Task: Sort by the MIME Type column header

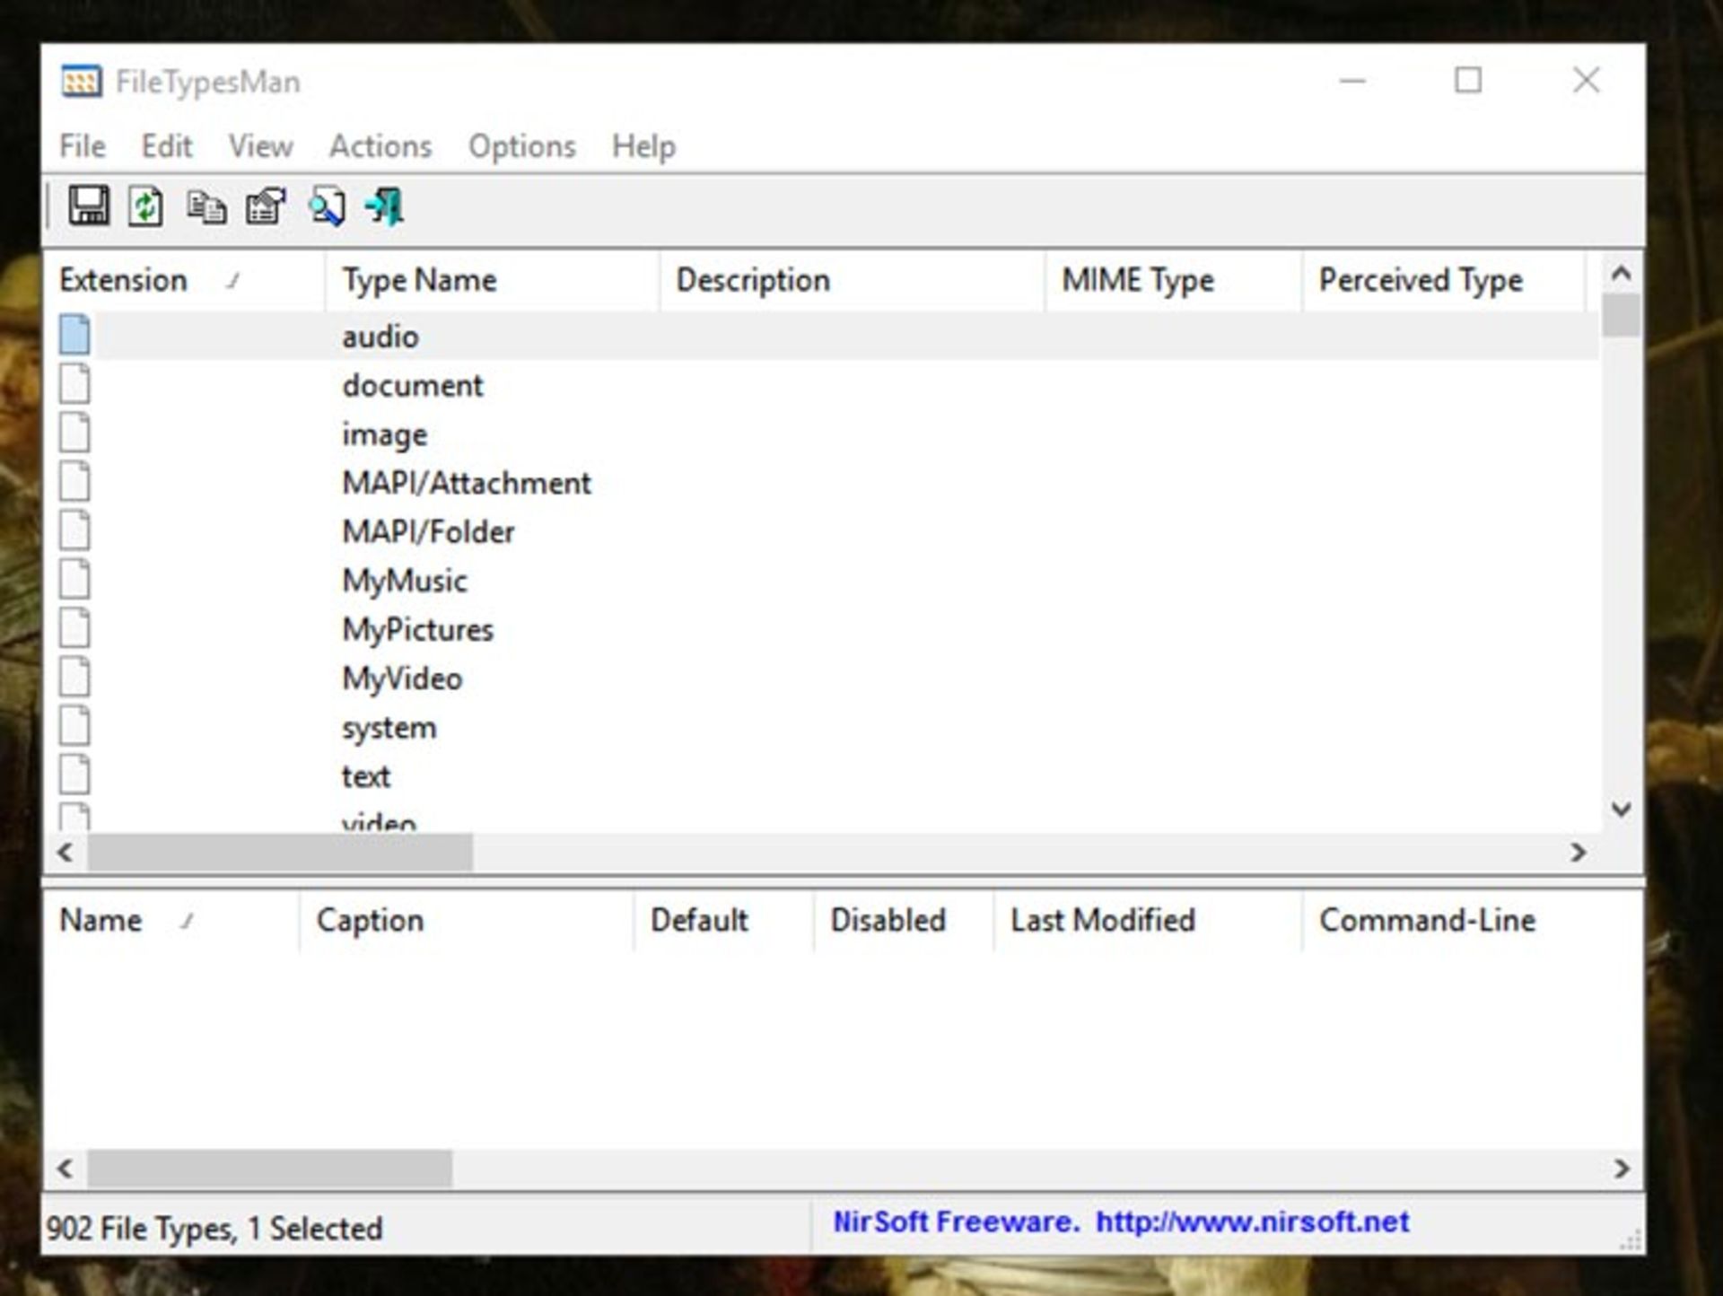Action: point(1174,281)
